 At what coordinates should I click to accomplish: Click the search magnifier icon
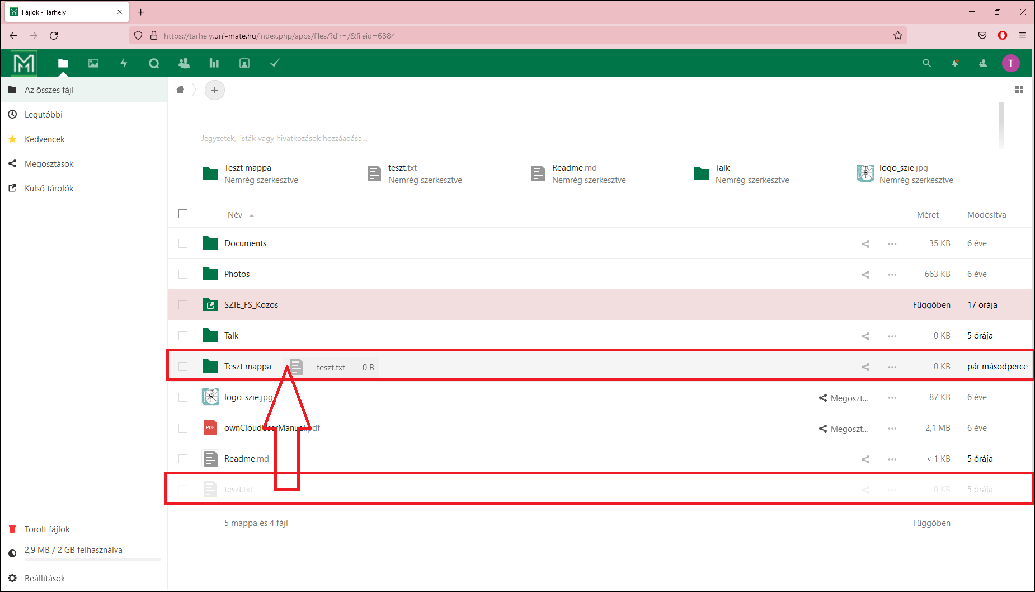[926, 63]
